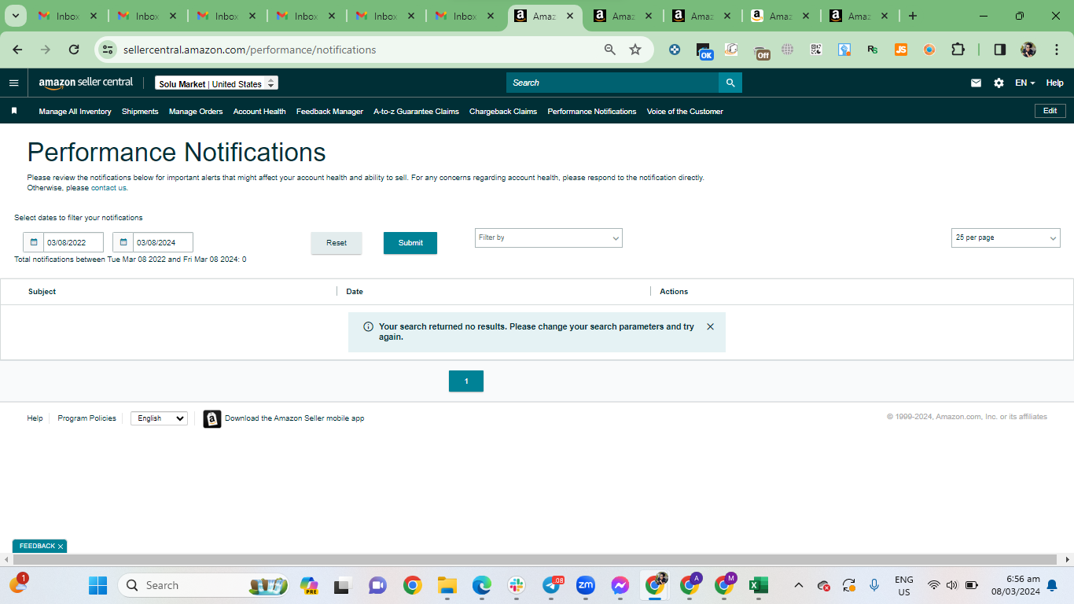1074x604 pixels.
Task: Open the Help link in the top header
Action: click(1054, 83)
